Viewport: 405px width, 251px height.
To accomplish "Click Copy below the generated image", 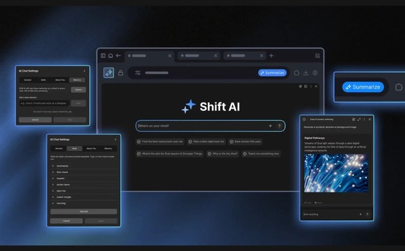I will [x=308, y=202].
